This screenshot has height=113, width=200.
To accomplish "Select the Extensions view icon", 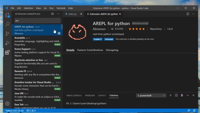I will [x=7, y=52].
